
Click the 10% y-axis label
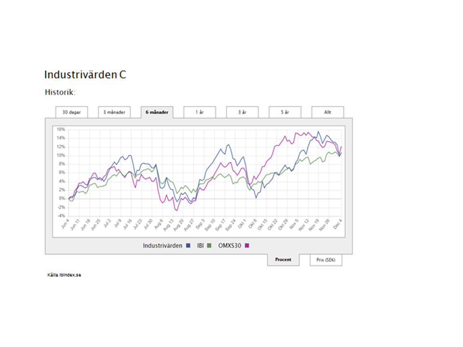point(61,155)
